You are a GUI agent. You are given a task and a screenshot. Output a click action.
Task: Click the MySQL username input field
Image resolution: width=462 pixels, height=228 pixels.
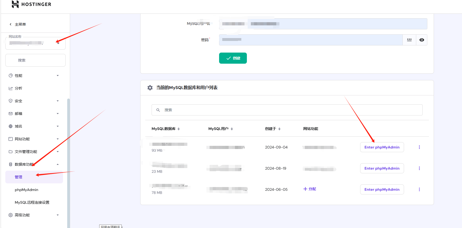coord(323,24)
